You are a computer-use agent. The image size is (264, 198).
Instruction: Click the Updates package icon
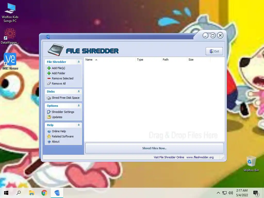click(49, 117)
